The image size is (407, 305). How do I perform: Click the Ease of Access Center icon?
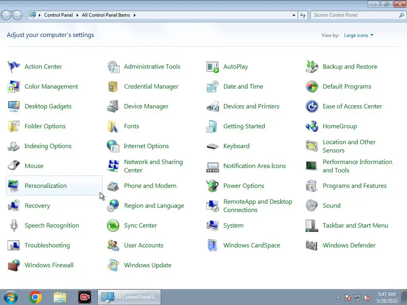click(312, 106)
